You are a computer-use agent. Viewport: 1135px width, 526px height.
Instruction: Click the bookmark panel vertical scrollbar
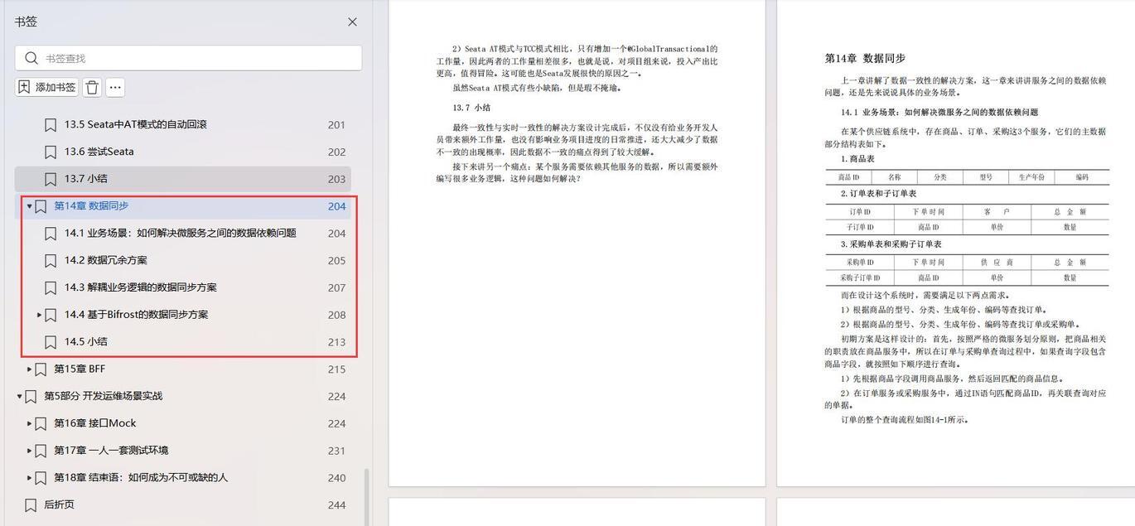coord(367,497)
